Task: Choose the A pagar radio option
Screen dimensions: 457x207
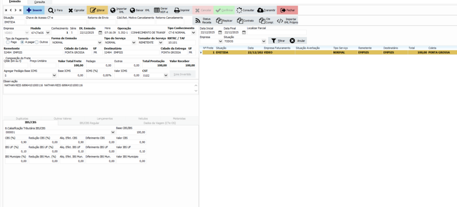Action: (22, 42)
